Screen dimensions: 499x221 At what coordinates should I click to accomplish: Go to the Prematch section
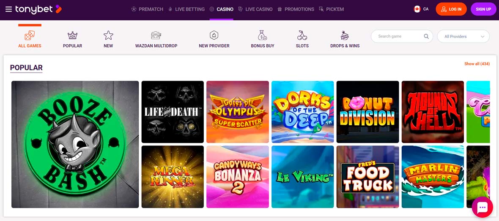[151, 9]
